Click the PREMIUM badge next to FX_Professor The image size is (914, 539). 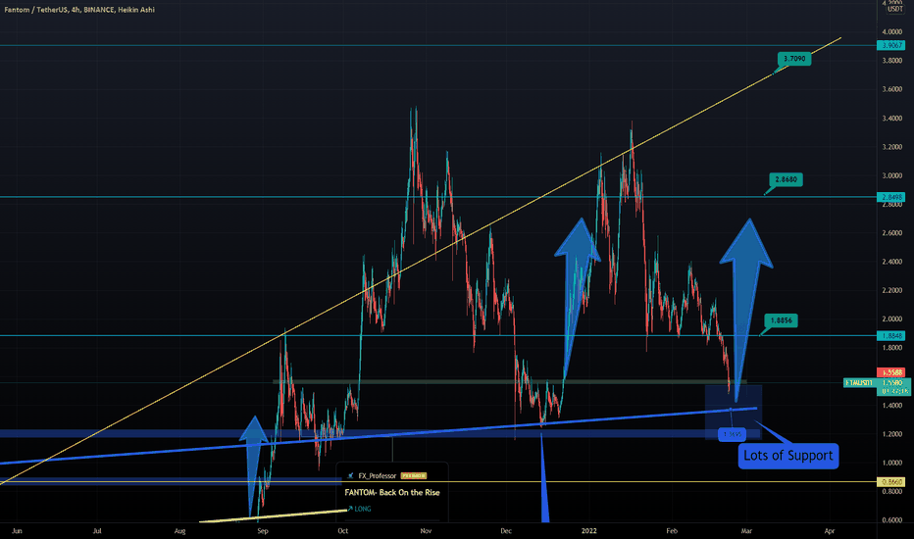(x=413, y=476)
